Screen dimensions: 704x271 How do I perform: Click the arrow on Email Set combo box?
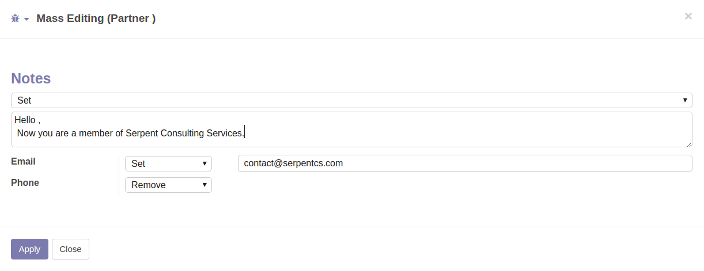tap(205, 163)
